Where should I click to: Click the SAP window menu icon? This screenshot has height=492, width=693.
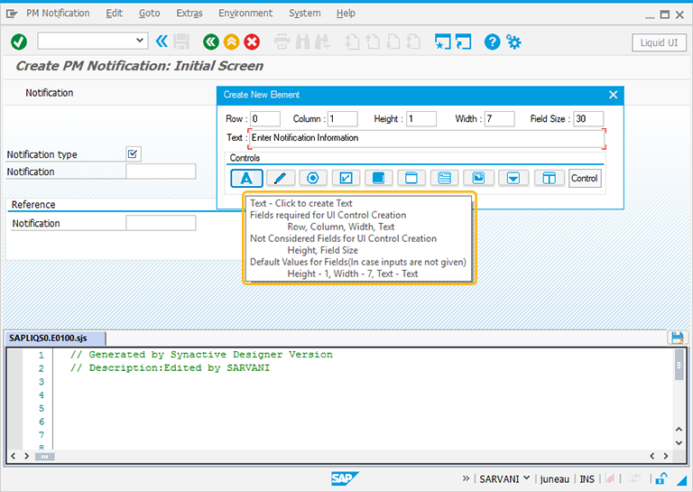pyautogui.click(x=12, y=14)
